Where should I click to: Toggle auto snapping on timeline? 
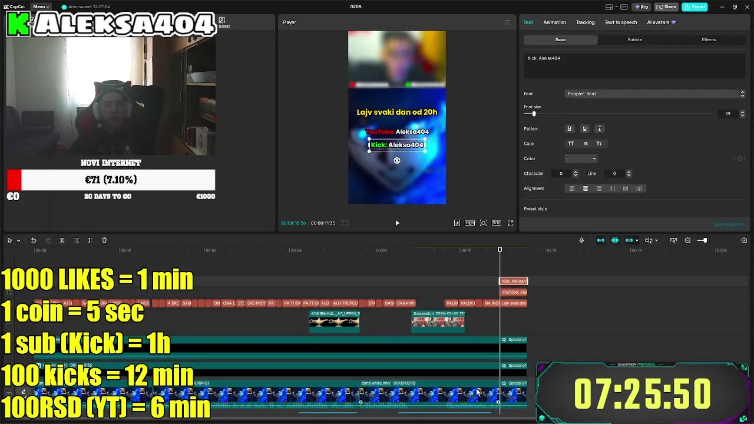click(615, 240)
